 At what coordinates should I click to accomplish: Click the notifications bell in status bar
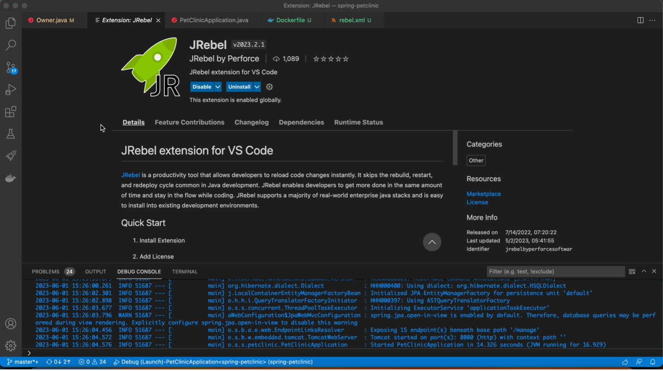[x=653, y=362]
